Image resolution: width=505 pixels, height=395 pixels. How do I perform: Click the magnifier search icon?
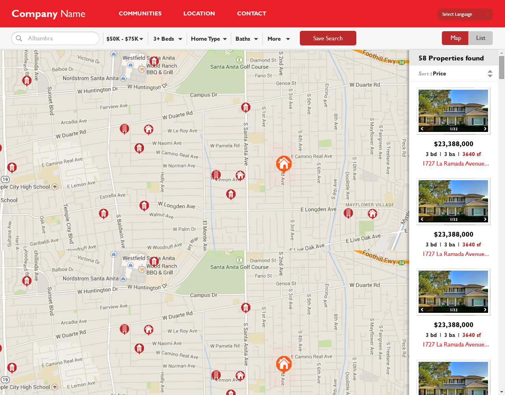pos(19,38)
